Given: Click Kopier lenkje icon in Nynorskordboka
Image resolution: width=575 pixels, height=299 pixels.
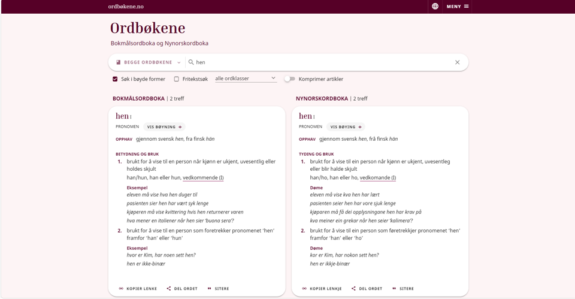Looking at the screenshot, I should click(305, 289).
